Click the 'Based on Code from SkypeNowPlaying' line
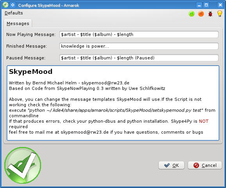This screenshot has width=226, height=188. [87, 88]
